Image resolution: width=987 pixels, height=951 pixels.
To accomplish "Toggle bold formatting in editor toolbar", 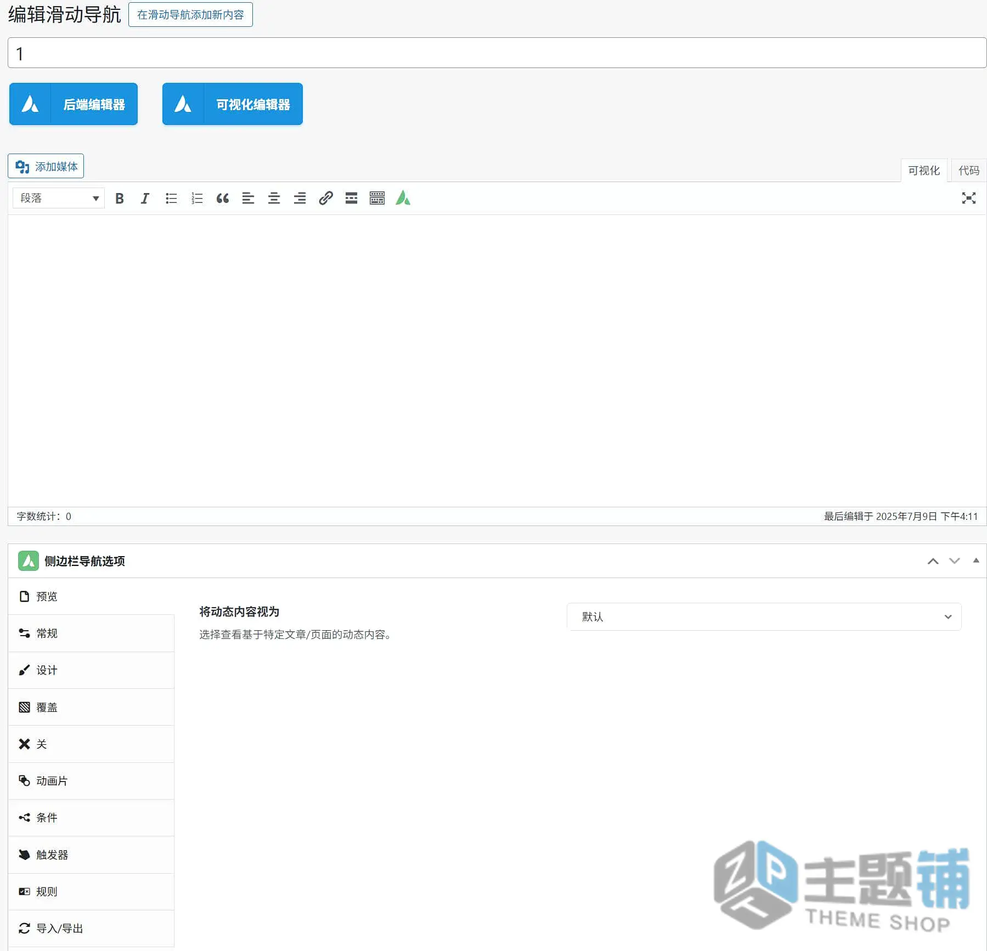I will pyautogui.click(x=119, y=199).
